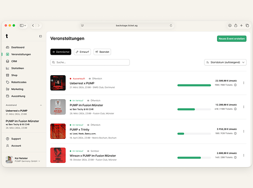Open Ueberrest x PUMP event thumbnail
Viewport: 253px width, 188px height.
click(58, 83)
